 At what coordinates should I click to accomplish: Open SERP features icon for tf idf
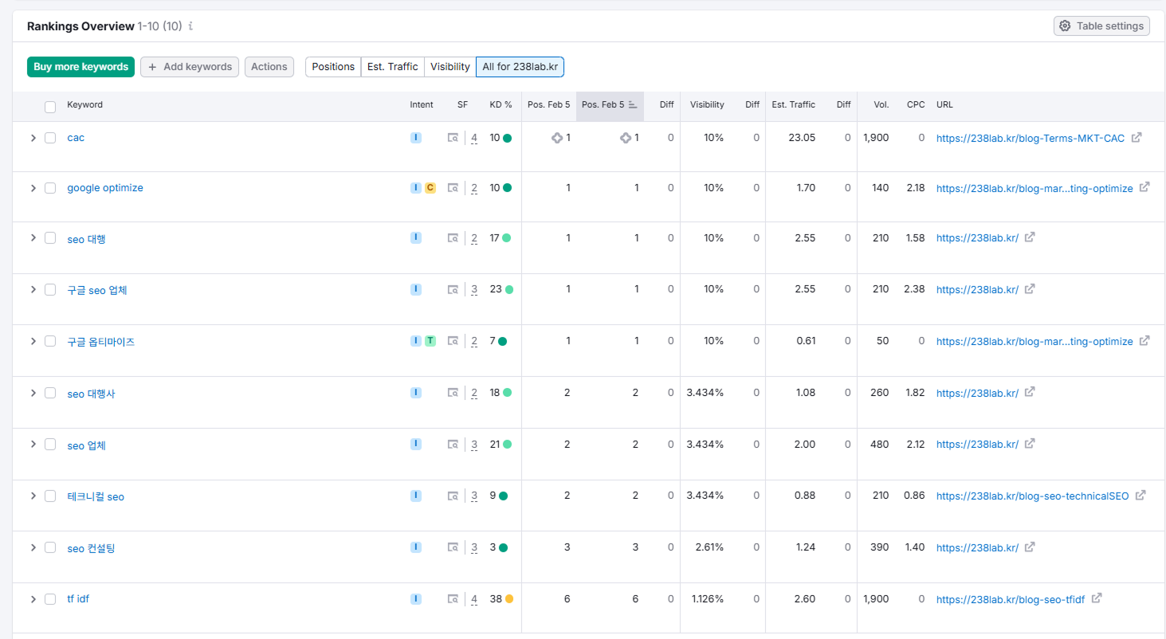click(453, 599)
